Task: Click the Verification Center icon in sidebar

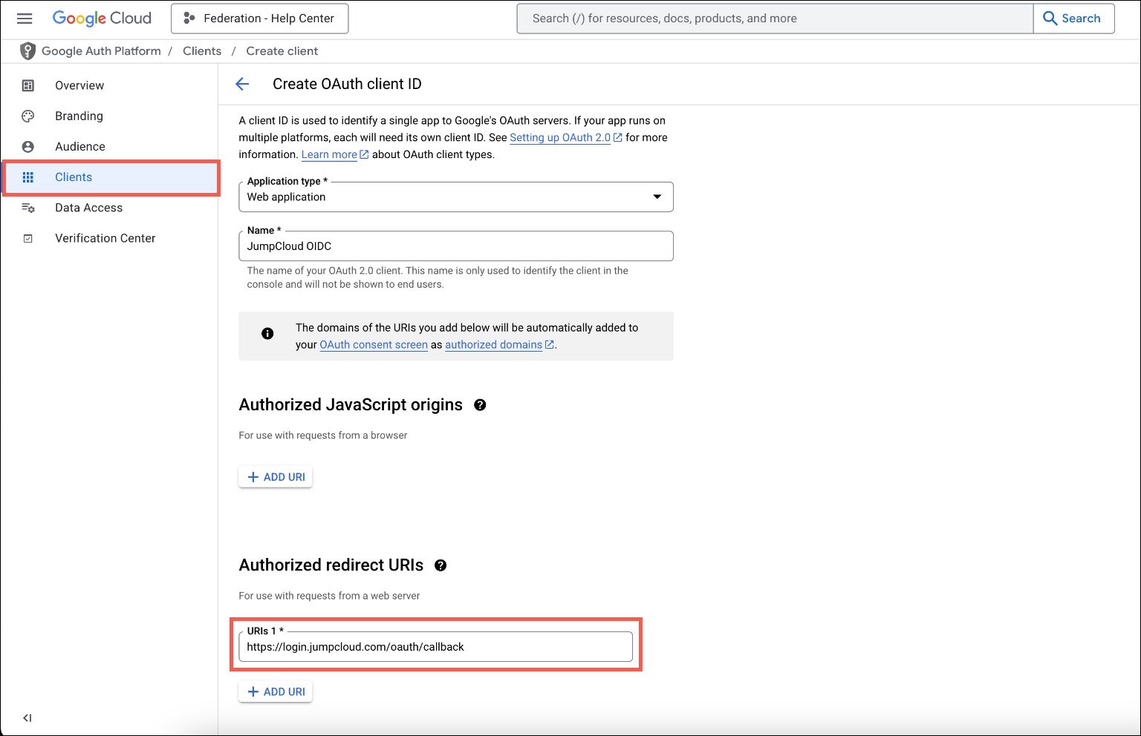Action: (x=27, y=237)
